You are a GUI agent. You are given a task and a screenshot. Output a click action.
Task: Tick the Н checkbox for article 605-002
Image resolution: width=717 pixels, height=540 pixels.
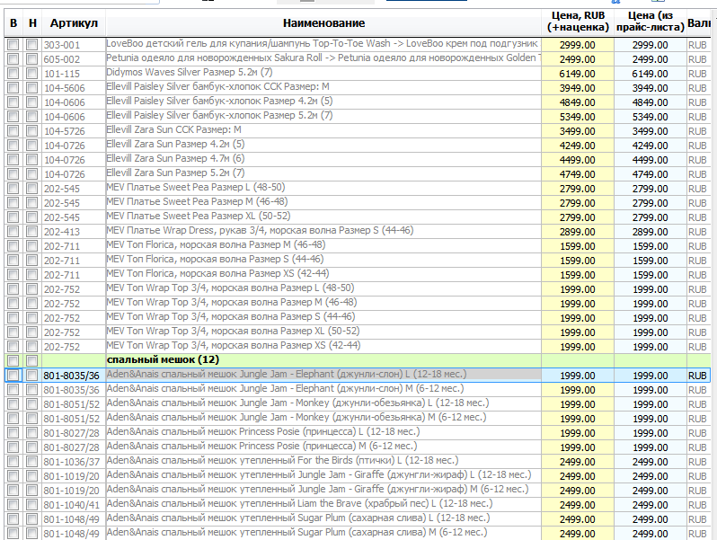[31, 59]
